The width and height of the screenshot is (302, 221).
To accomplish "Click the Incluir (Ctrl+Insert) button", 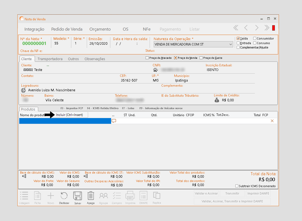I will point(69,115).
